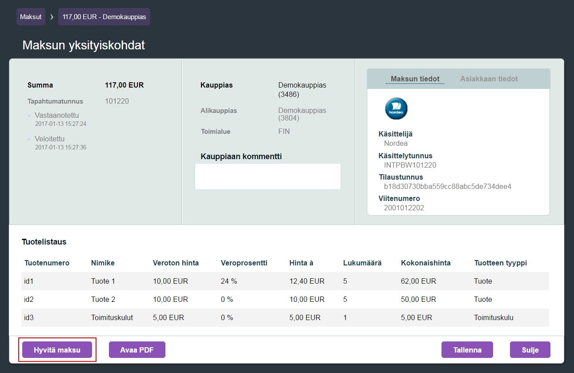Open the Maksut breadcrumb
Viewport: 574px width, 373px height.
coord(31,17)
